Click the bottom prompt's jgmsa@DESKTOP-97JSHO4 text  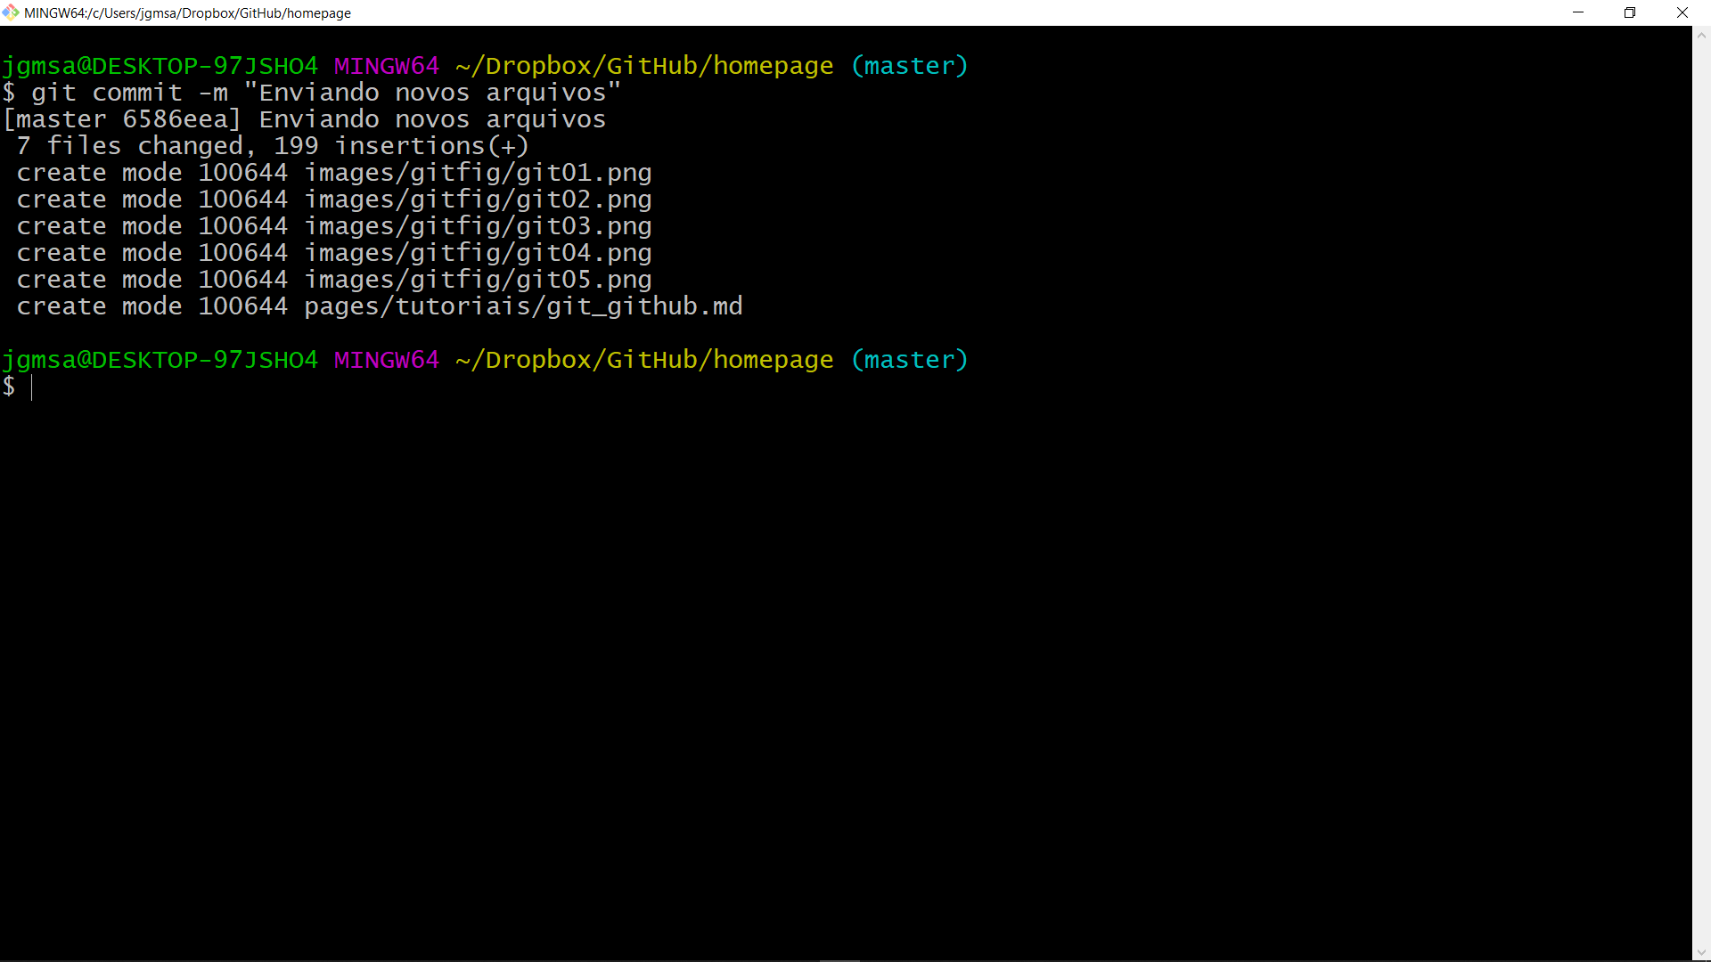(160, 360)
